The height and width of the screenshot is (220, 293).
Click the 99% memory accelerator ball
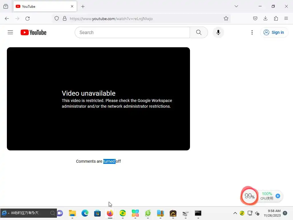tap(249, 196)
